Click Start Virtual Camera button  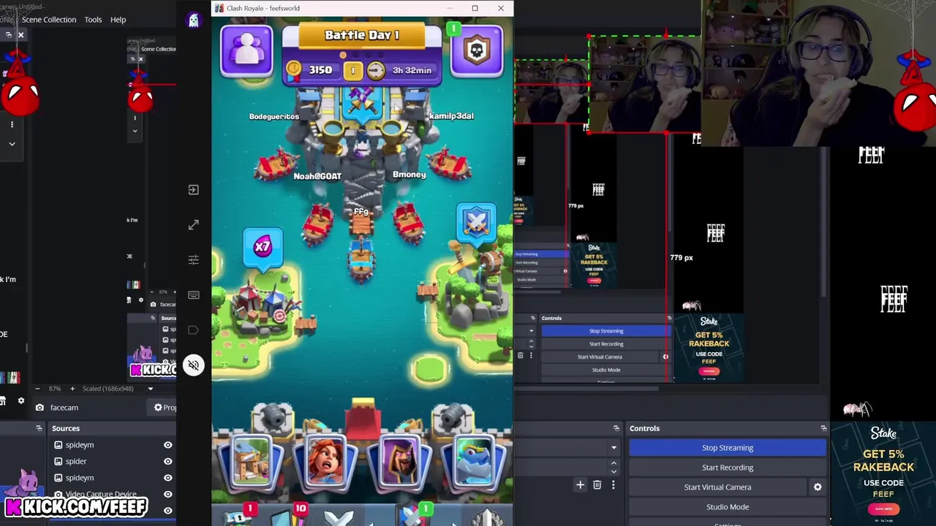pos(717,487)
